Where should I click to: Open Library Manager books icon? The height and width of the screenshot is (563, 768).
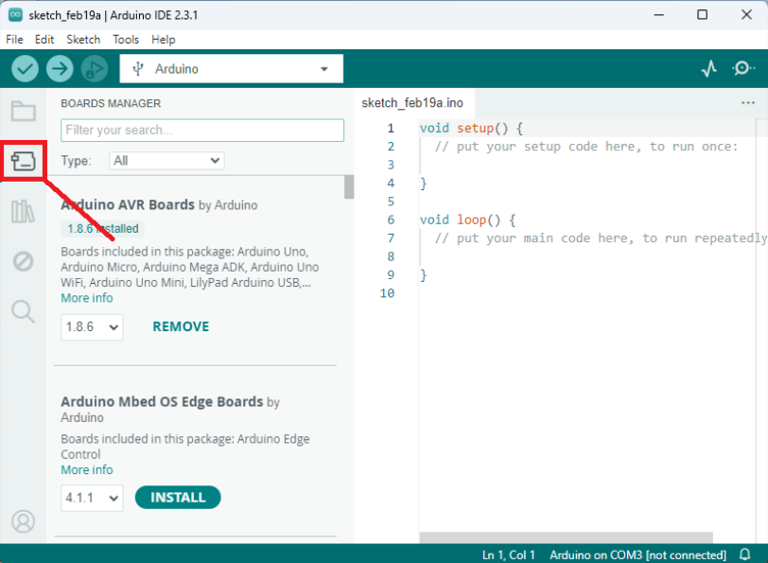pos(24,211)
